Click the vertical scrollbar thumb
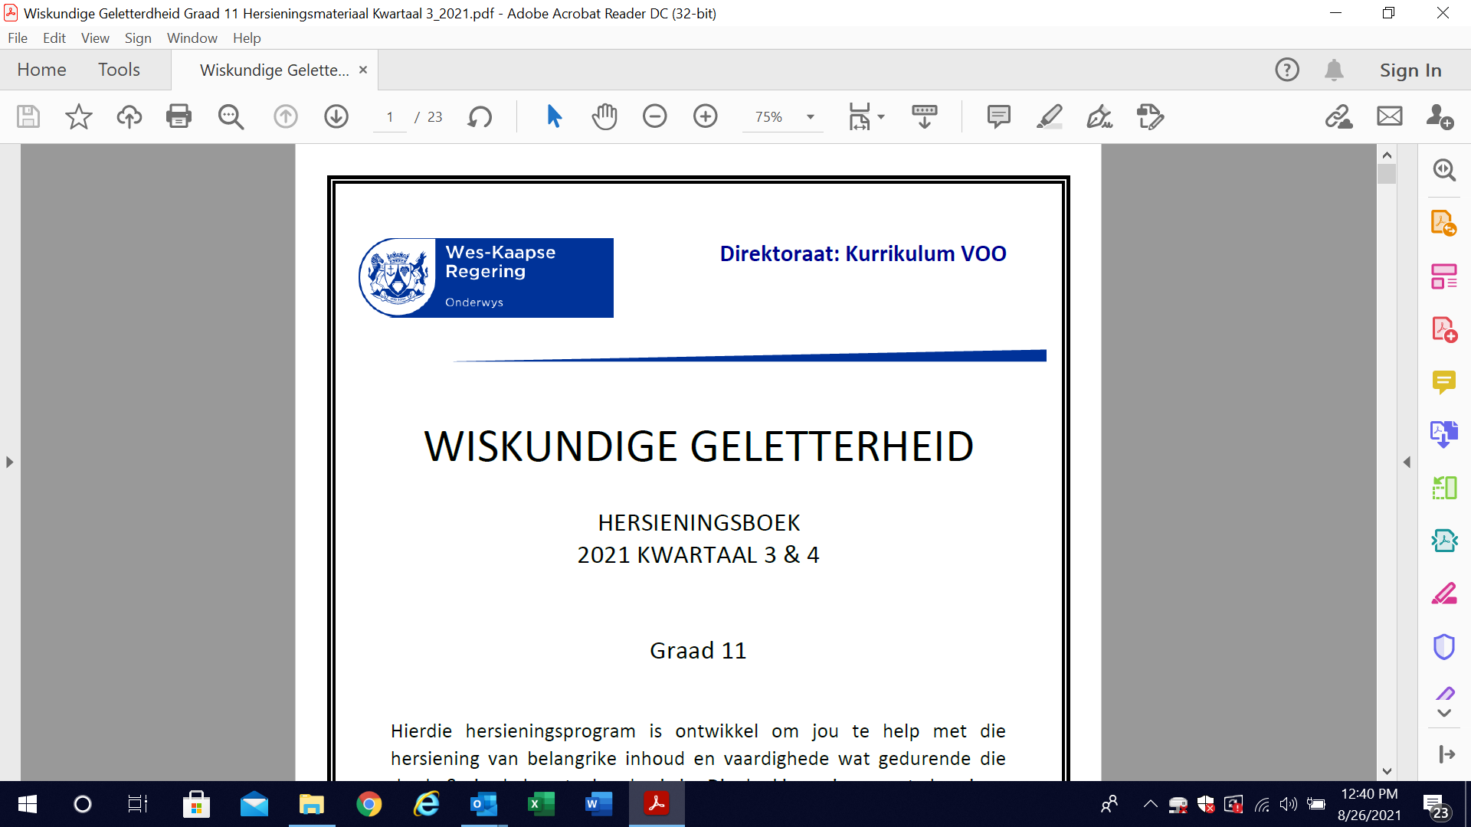Screen dimensions: 1471x827 (x=1387, y=174)
